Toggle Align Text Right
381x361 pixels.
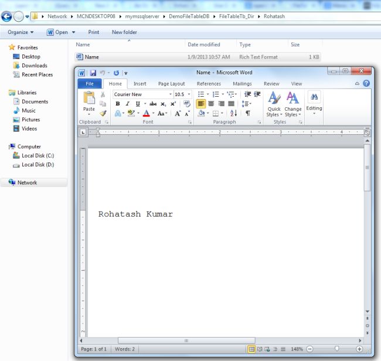[221, 104]
